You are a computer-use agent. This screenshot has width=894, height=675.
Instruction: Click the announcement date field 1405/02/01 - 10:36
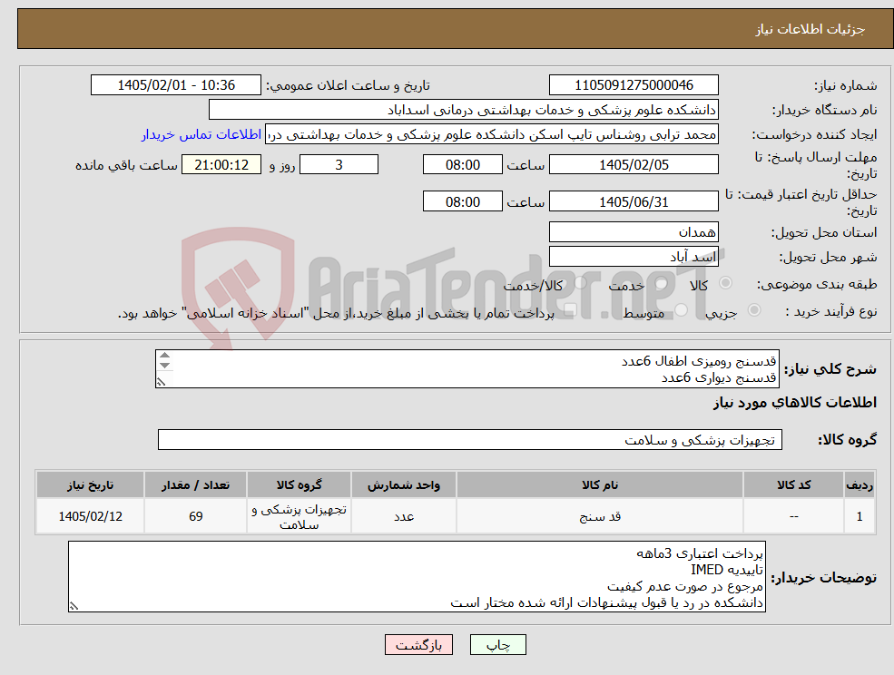(175, 85)
